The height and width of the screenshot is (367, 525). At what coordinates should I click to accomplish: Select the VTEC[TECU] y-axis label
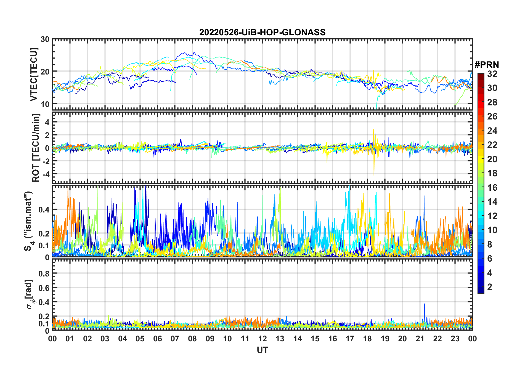pos(34,75)
